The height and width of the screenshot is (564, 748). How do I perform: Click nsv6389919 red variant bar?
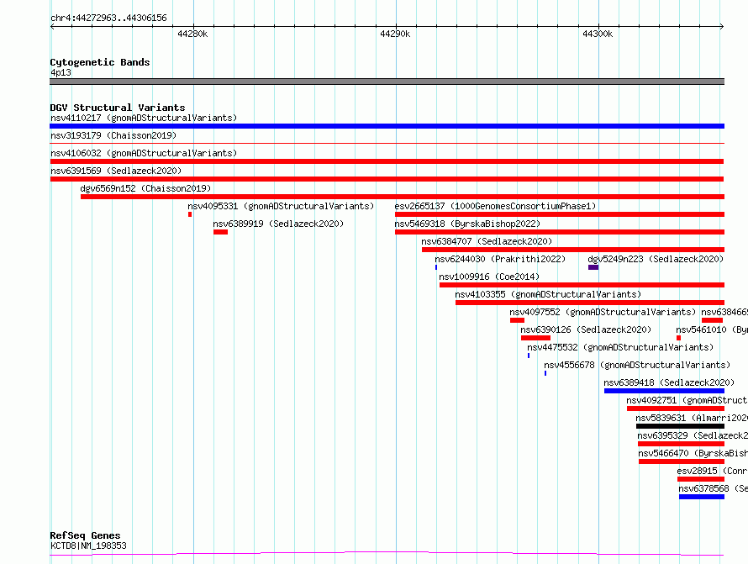click(x=220, y=232)
